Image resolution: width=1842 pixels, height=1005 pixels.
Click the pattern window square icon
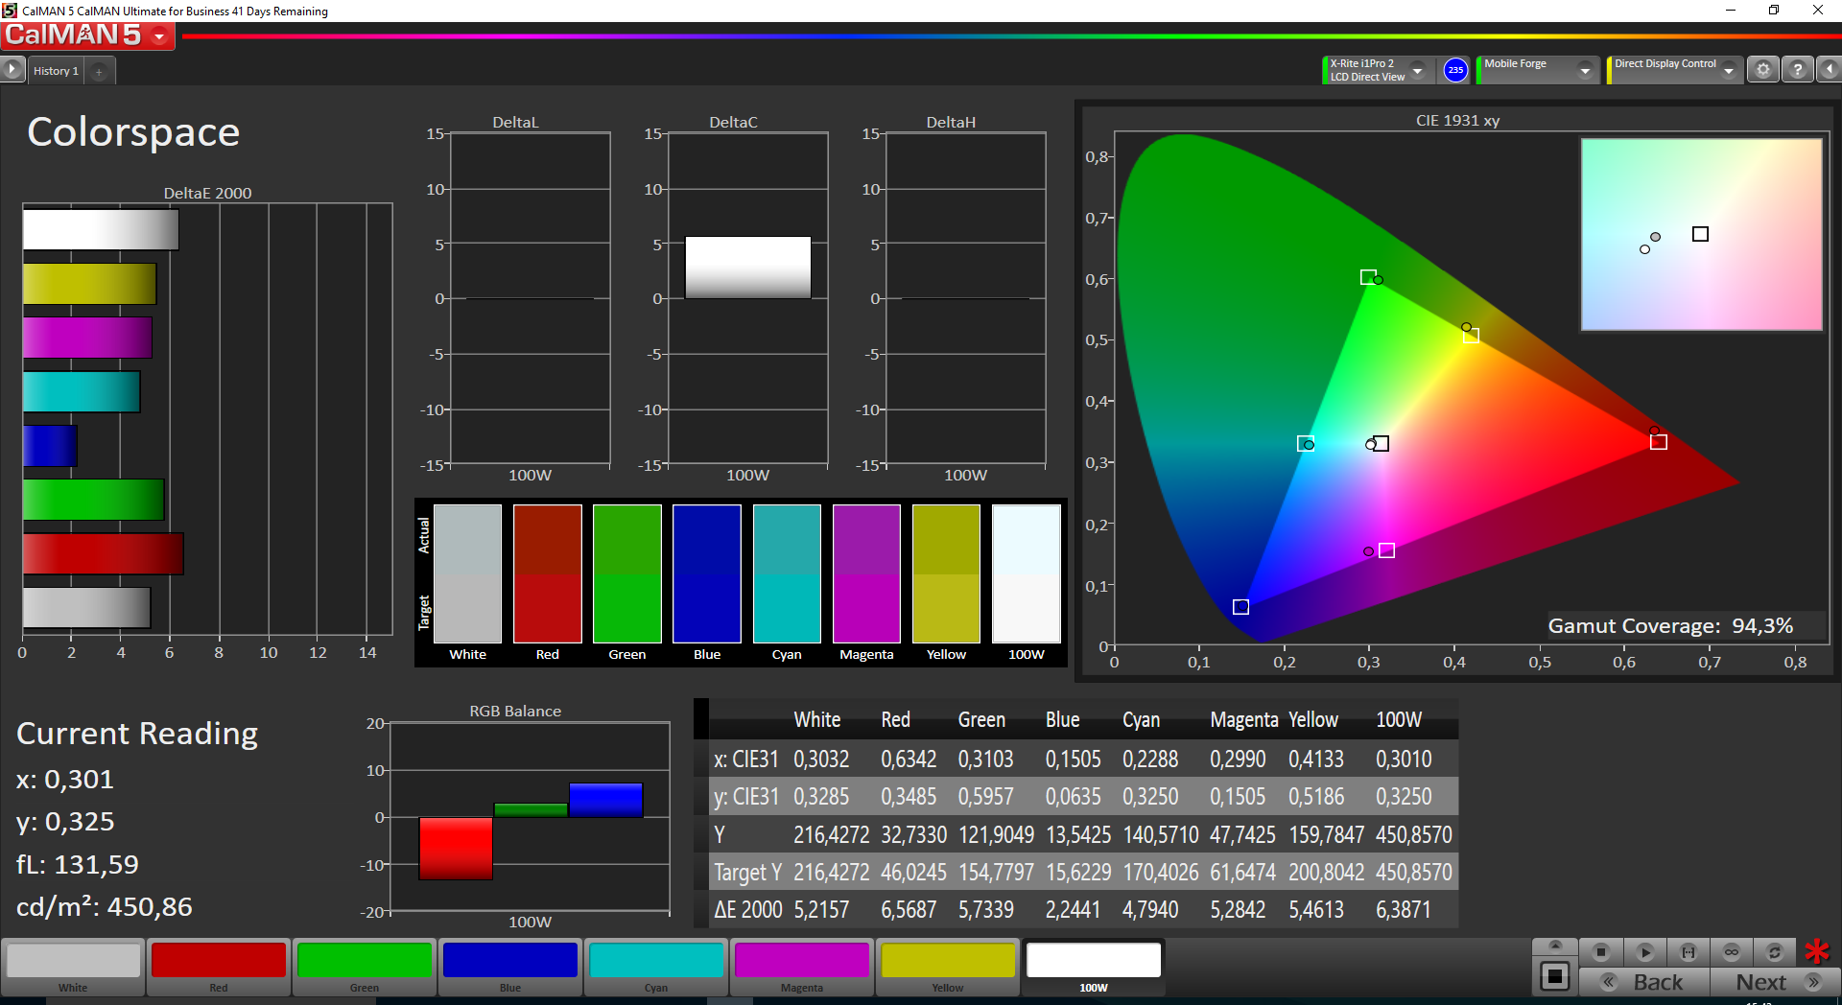click(1555, 976)
